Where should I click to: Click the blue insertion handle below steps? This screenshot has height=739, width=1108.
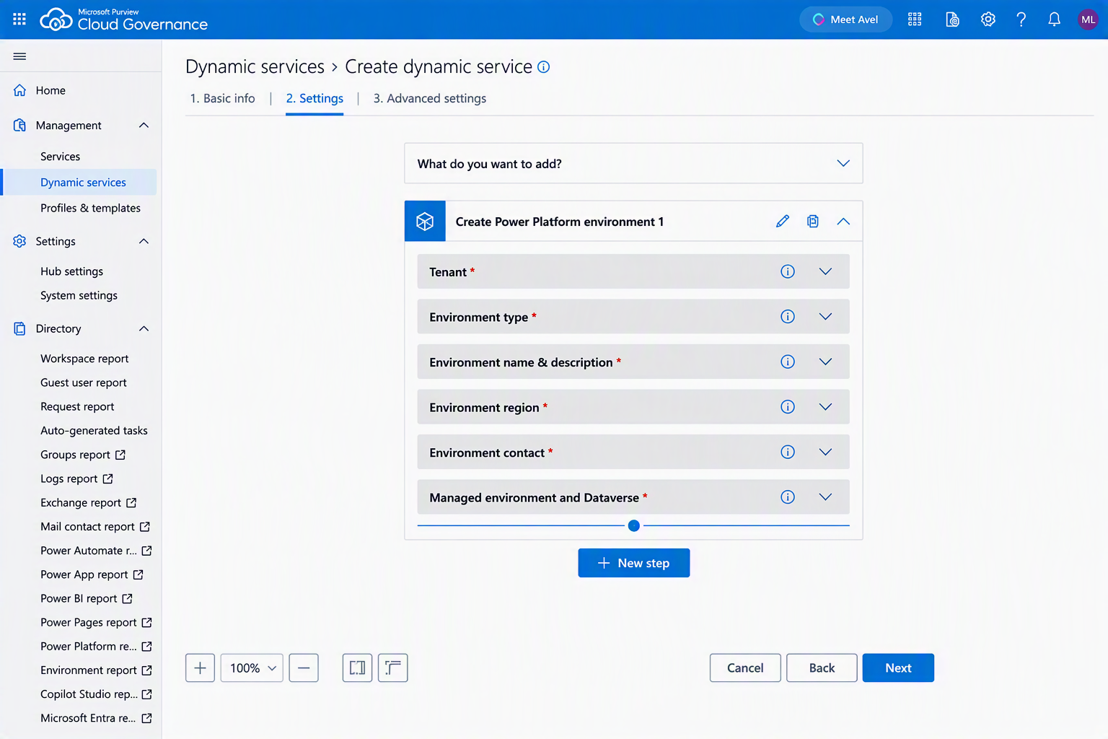pyautogui.click(x=634, y=525)
